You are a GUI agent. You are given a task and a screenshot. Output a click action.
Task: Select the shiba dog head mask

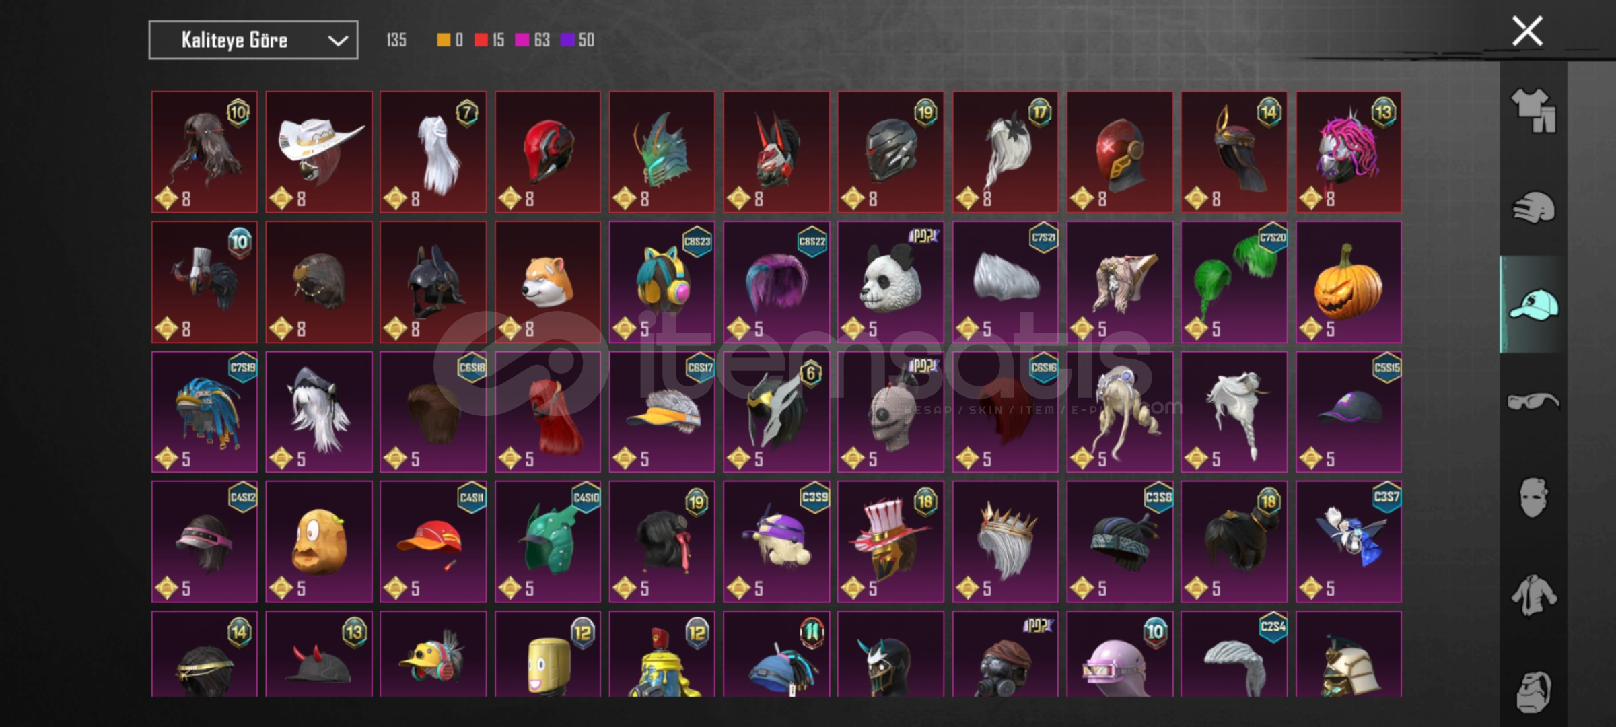(548, 282)
